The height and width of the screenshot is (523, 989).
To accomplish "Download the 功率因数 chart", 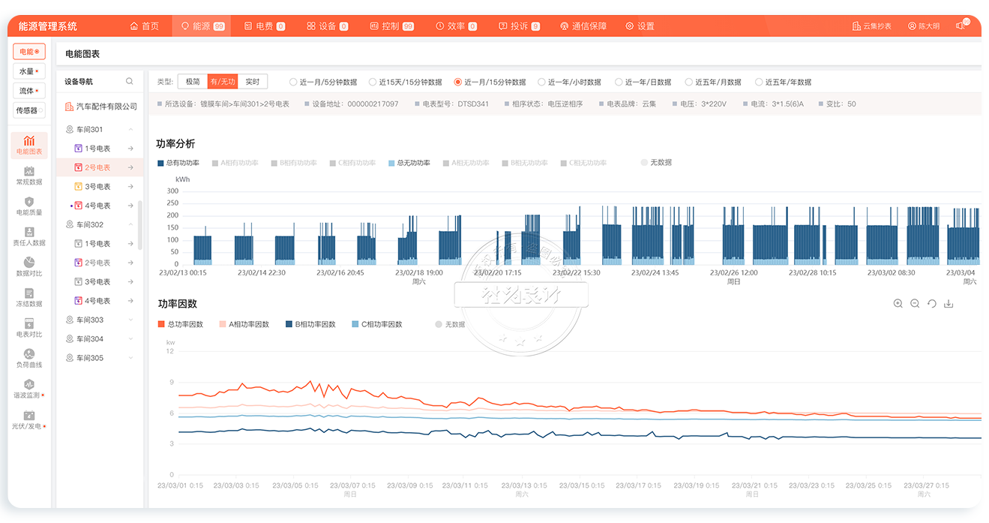I will pyautogui.click(x=949, y=304).
